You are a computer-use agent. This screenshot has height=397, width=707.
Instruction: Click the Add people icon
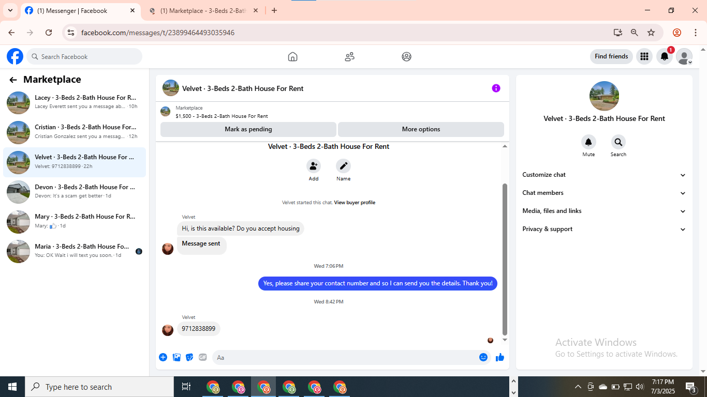point(314,166)
